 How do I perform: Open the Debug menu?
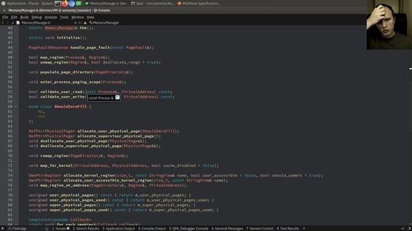(x=37, y=17)
